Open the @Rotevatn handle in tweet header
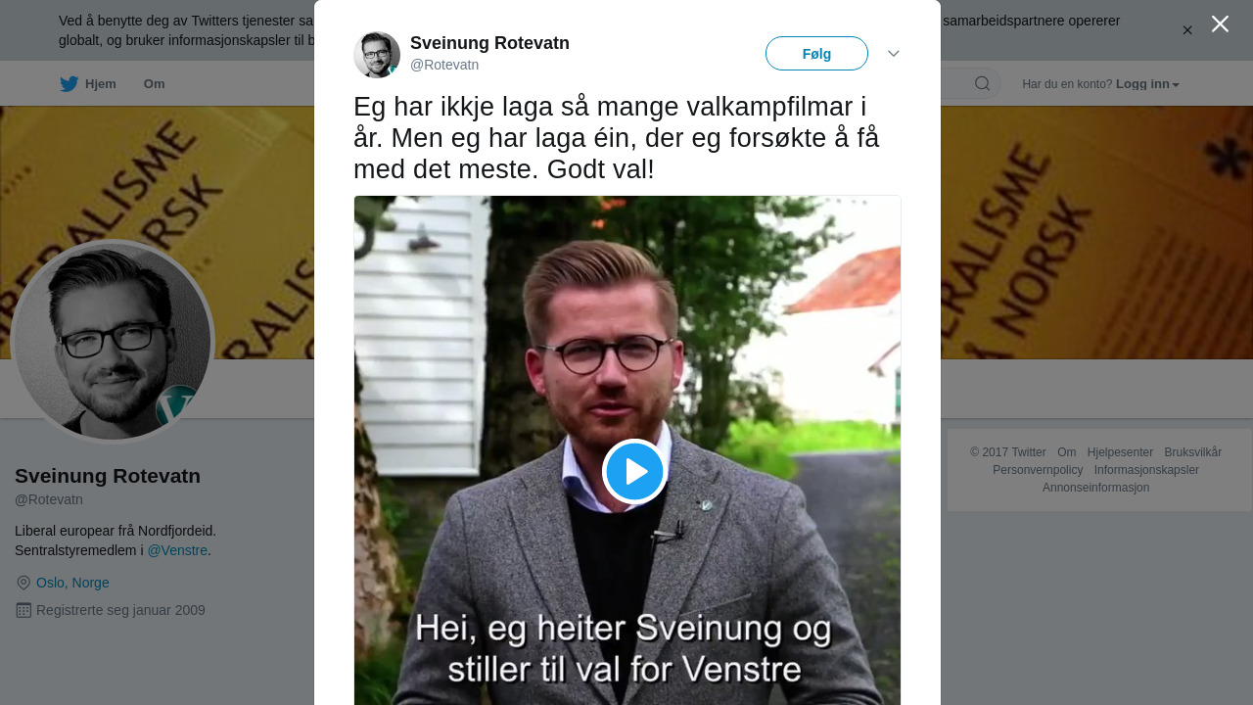1253x705 pixels. 444,65
